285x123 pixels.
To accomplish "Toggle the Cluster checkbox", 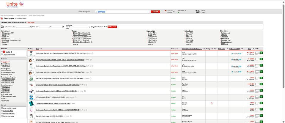I will click(2, 52).
